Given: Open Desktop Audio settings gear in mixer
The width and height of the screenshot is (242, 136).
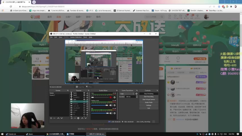Looking at the screenshot, I should [115, 105].
